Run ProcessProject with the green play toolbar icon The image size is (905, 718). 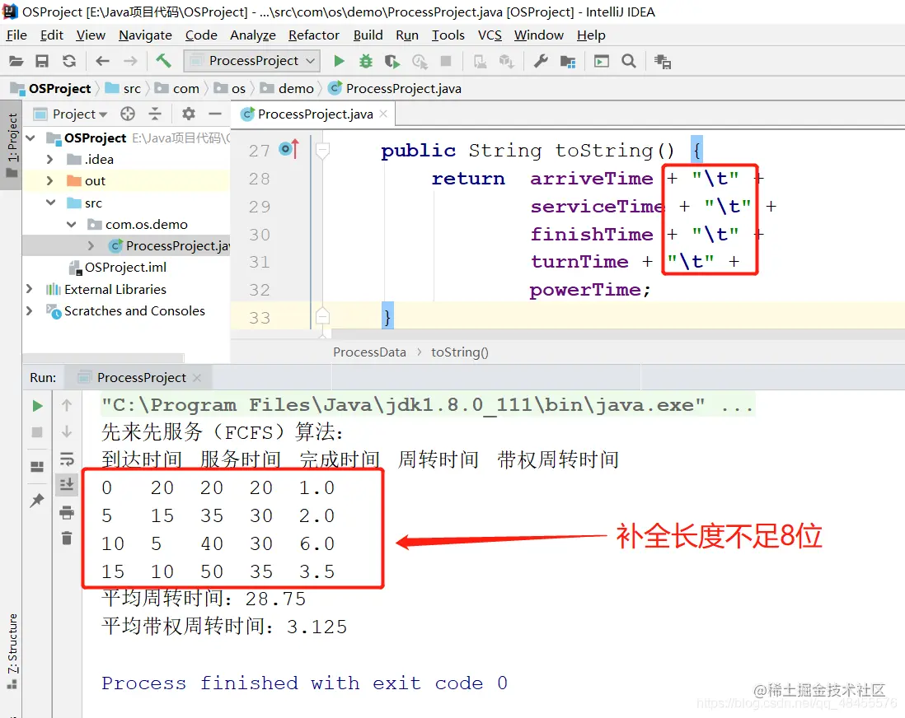340,61
